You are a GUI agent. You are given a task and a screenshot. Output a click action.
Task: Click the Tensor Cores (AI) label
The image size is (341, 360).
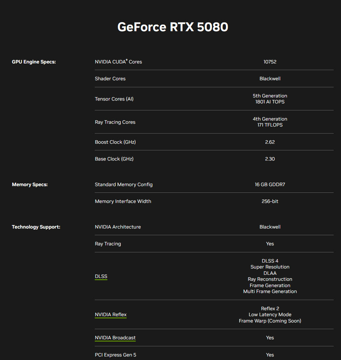tap(114, 99)
